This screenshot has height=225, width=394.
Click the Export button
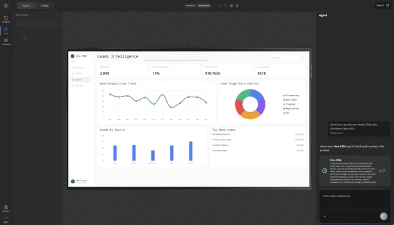coord(382,5)
